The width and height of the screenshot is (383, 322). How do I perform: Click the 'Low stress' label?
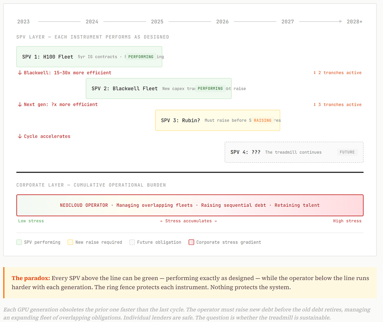[31, 221]
